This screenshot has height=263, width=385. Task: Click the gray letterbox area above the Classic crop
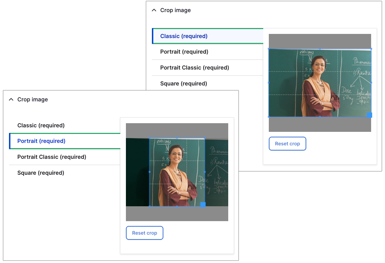tap(319, 40)
